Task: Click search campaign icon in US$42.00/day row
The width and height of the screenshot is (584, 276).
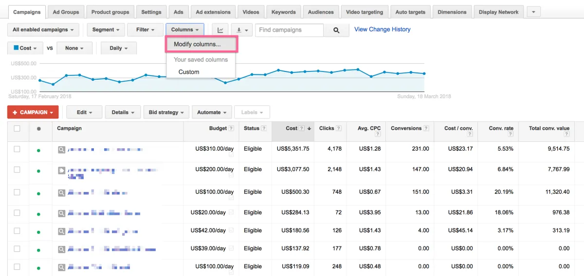Action: [61, 231]
